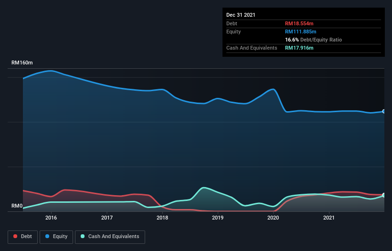Click the Cash value RM17.916m

click(x=299, y=48)
